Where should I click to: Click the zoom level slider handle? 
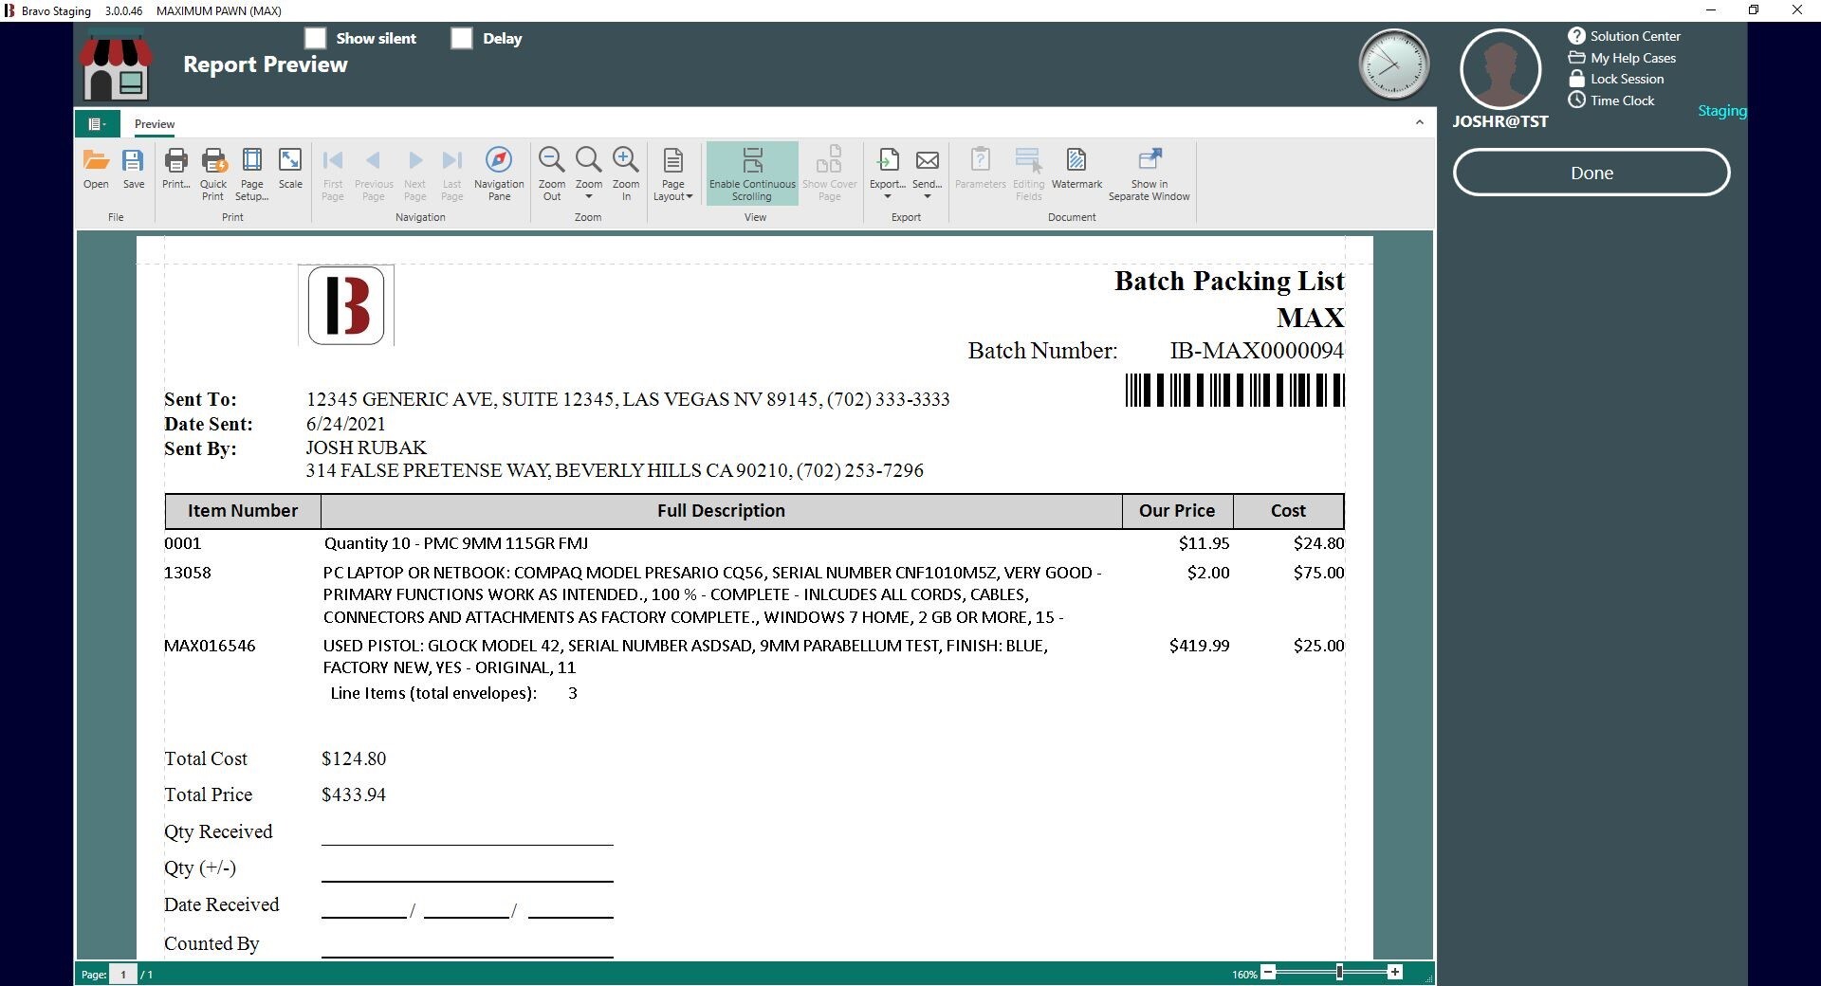[1339, 973]
